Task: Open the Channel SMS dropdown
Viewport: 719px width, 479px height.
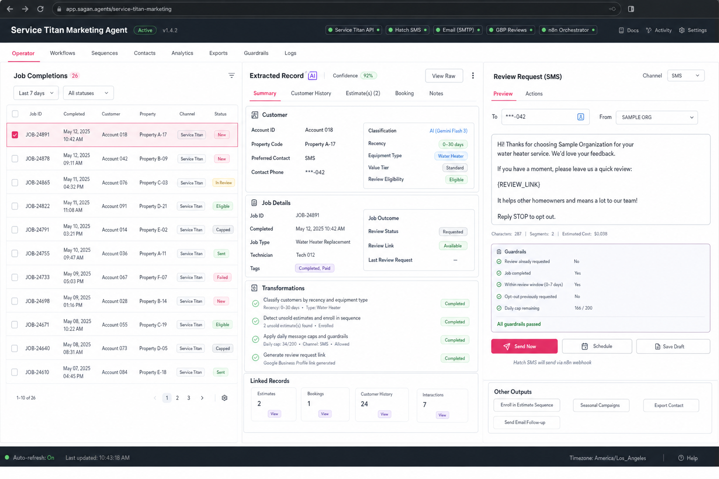Action: [685, 76]
